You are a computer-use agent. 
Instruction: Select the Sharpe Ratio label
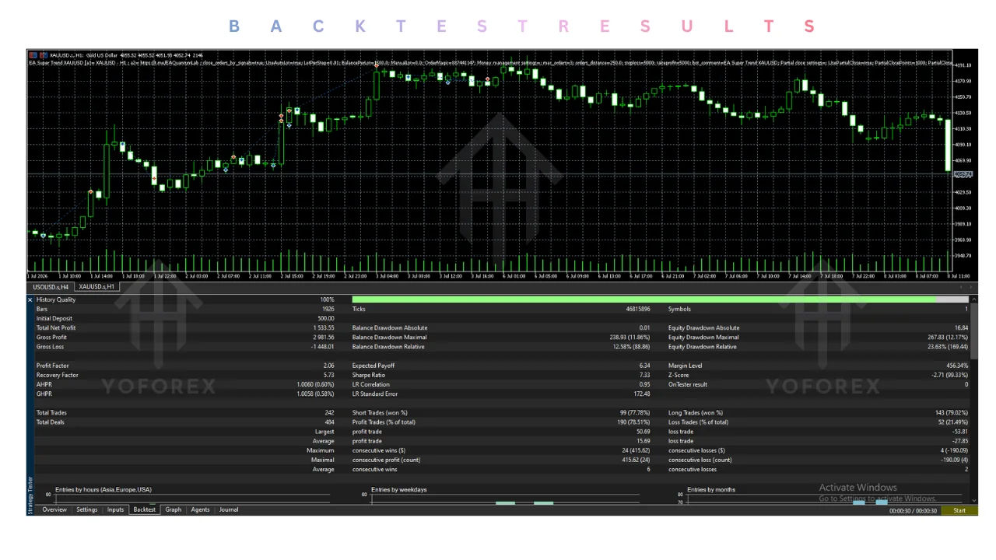tap(369, 375)
